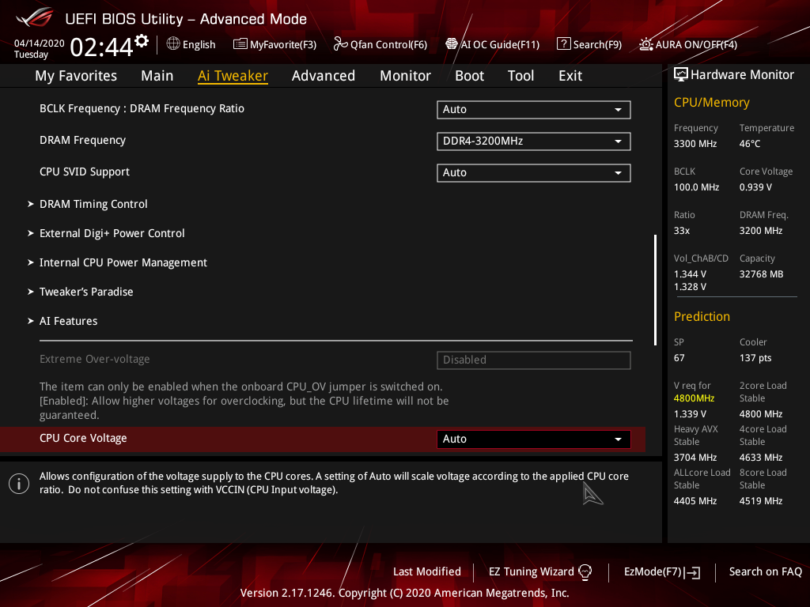Expand Internal CPU Power Management

[123, 262]
